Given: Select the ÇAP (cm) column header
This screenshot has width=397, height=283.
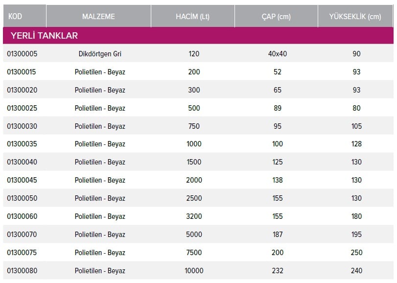Looking at the screenshot, I should tap(276, 16).
